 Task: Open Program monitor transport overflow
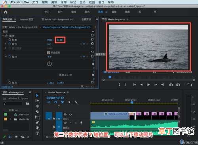[187, 84]
